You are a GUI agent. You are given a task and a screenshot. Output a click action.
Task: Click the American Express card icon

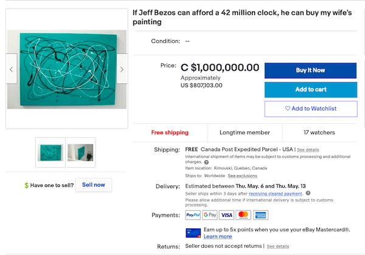(260, 215)
